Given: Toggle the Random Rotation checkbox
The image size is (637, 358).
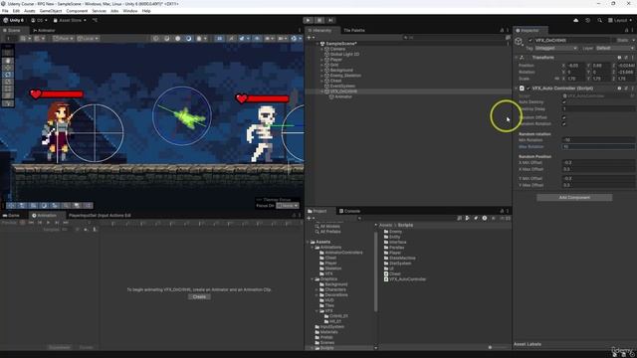Looking at the screenshot, I should (x=564, y=124).
